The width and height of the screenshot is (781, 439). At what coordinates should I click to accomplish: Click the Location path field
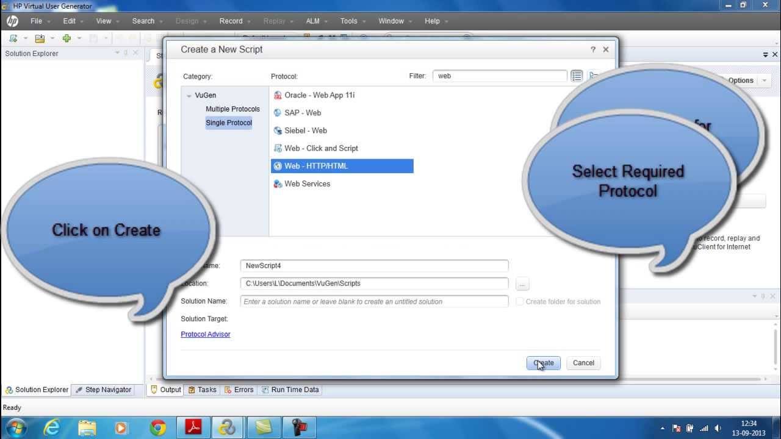[x=374, y=284]
